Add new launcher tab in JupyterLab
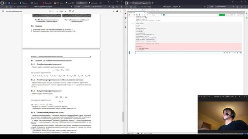Screen dimensions: 248x139 coord(147,13)
